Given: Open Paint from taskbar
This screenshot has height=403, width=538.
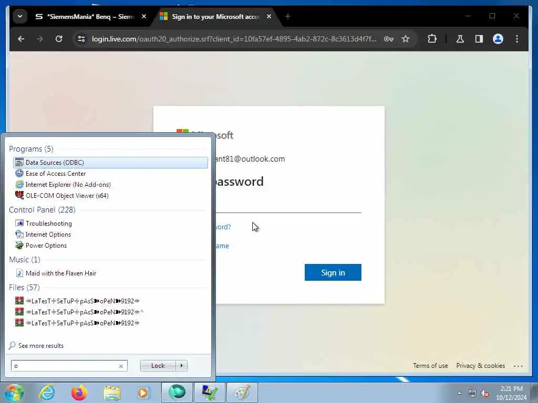Looking at the screenshot, I should point(242,393).
